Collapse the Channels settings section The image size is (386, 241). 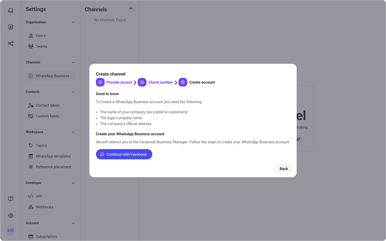pyautogui.click(x=73, y=63)
